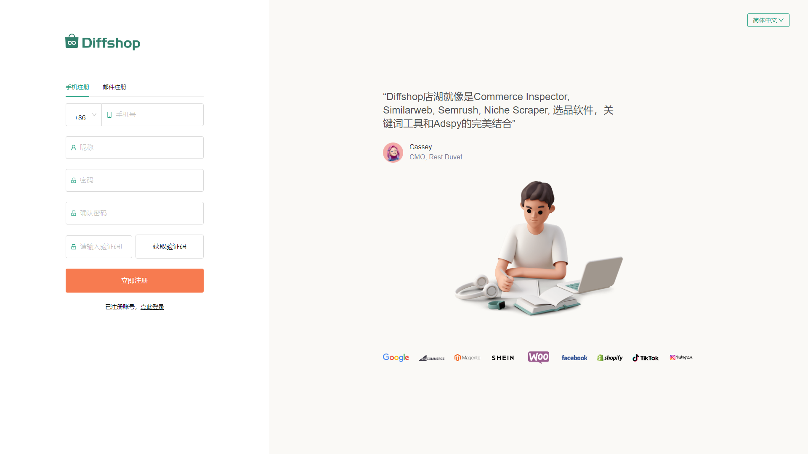Click the facebook logo
This screenshot has height=454, width=808.
click(x=574, y=358)
